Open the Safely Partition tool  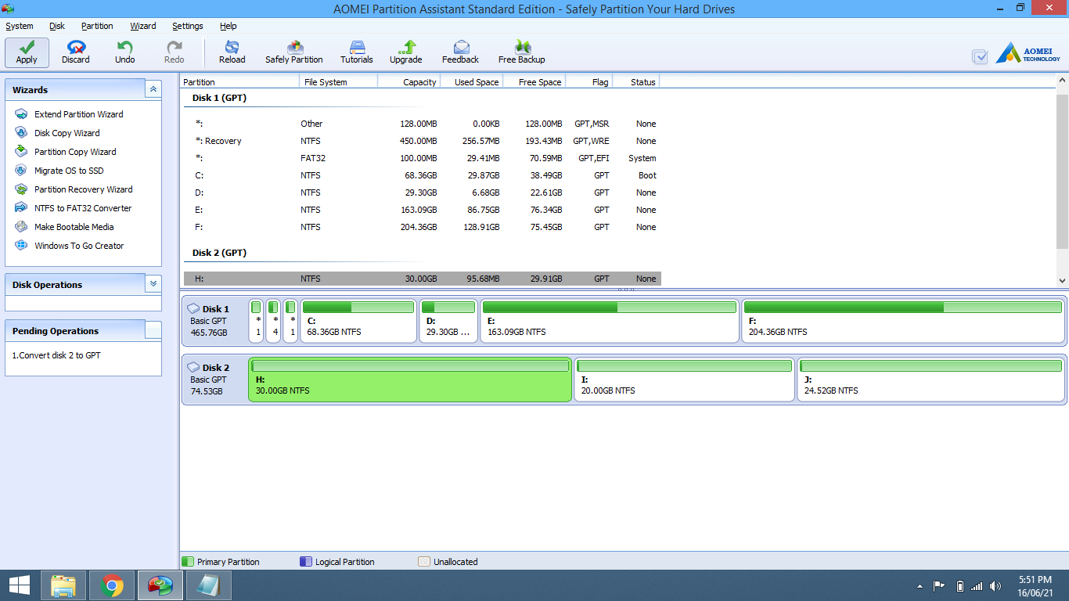point(294,52)
